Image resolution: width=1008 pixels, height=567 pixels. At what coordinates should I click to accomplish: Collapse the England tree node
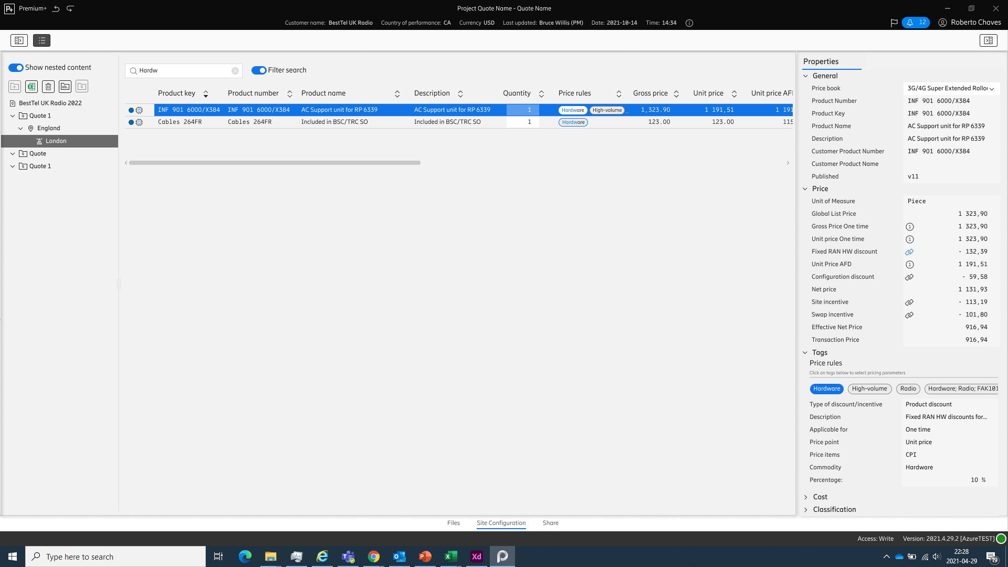pos(20,129)
